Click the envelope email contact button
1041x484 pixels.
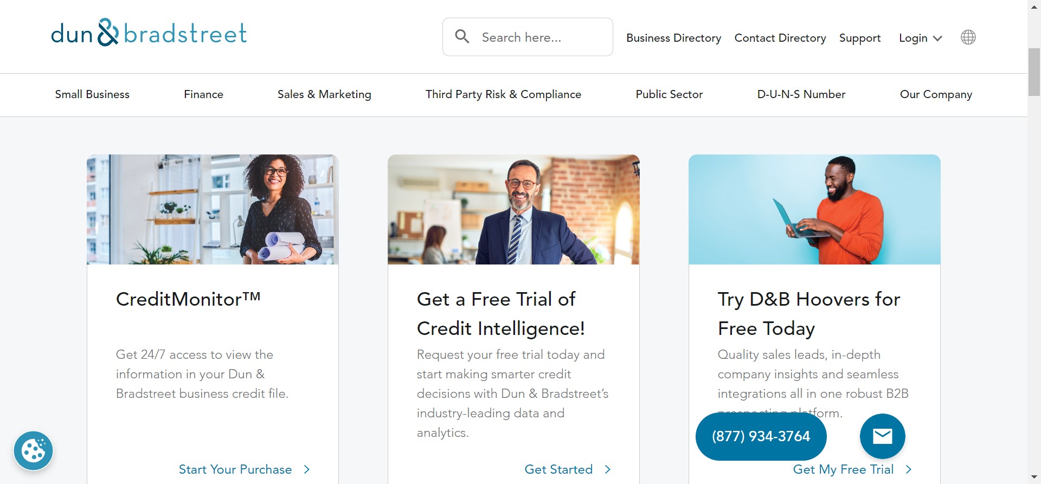pyautogui.click(x=882, y=436)
